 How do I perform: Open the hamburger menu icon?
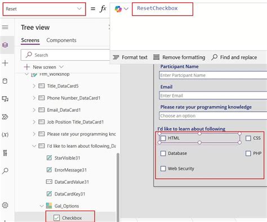5,28
